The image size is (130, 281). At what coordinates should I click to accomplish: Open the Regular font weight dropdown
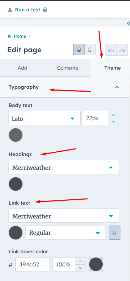(x=66, y=233)
